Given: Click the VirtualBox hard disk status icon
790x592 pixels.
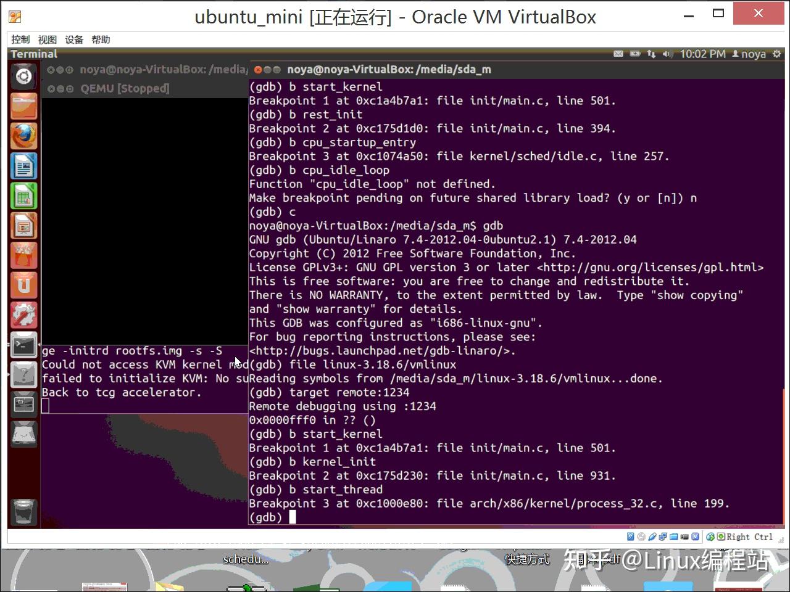Looking at the screenshot, I should click(x=630, y=536).
